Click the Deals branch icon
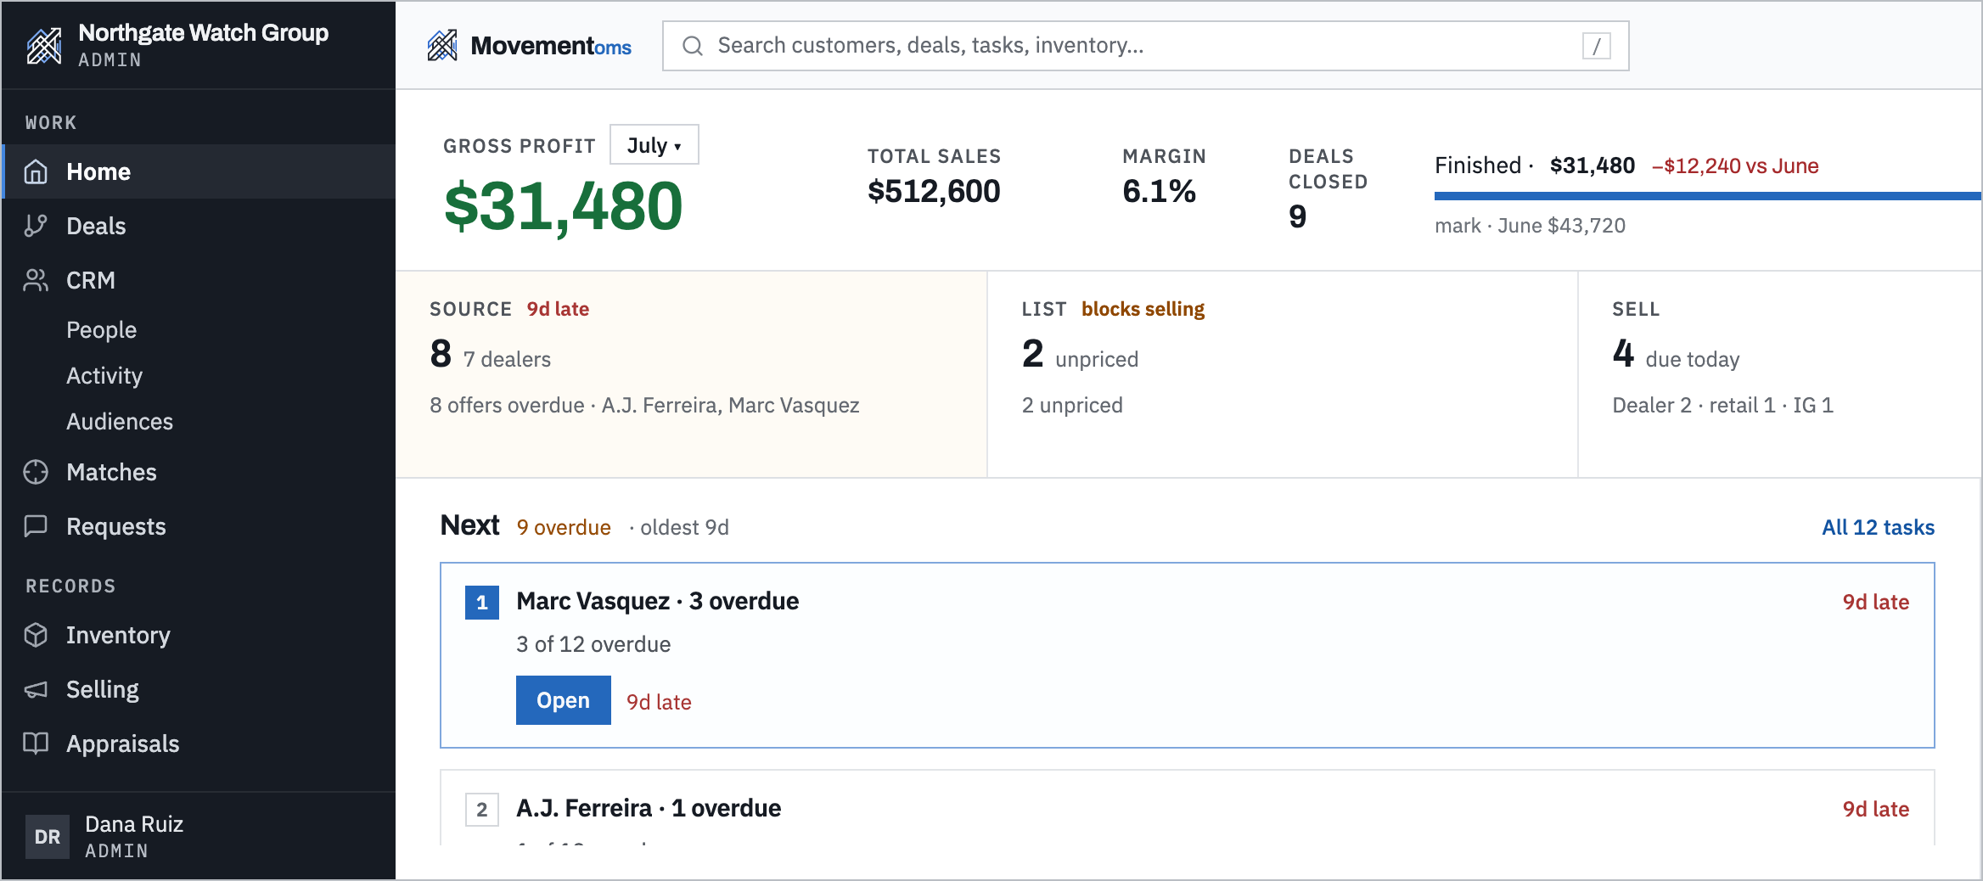Image resolution: width=1983 pixels, height=881 pixels. tap(36, 226)
